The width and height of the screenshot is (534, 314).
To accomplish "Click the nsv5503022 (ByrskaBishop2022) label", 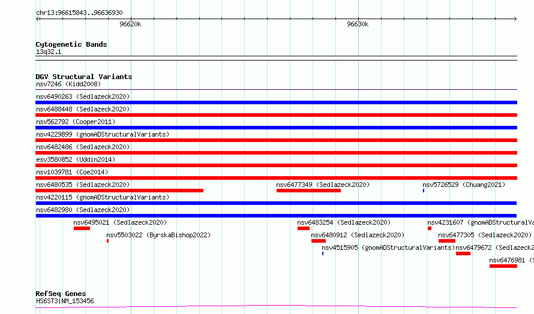I will click(158, 235).
